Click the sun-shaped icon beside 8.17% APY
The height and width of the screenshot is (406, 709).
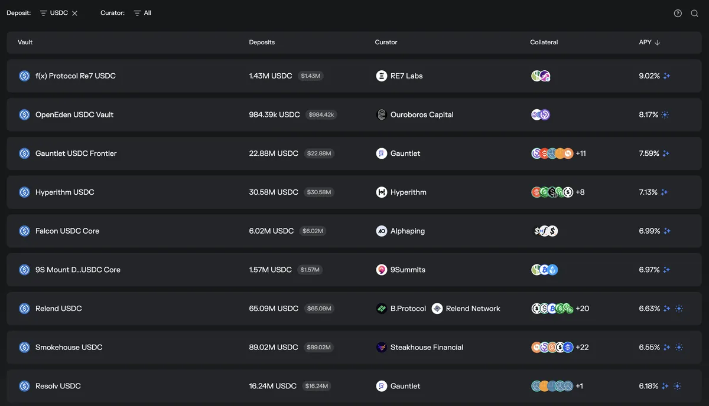665,114
